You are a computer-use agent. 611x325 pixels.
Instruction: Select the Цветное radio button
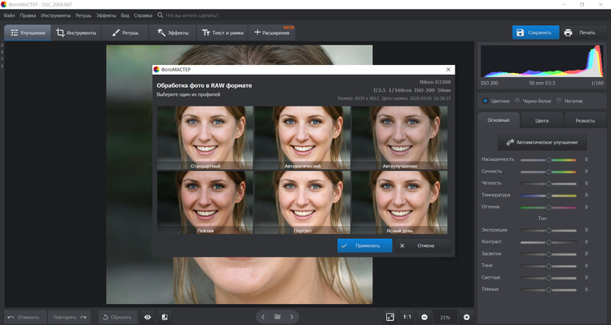click(486, 101)
